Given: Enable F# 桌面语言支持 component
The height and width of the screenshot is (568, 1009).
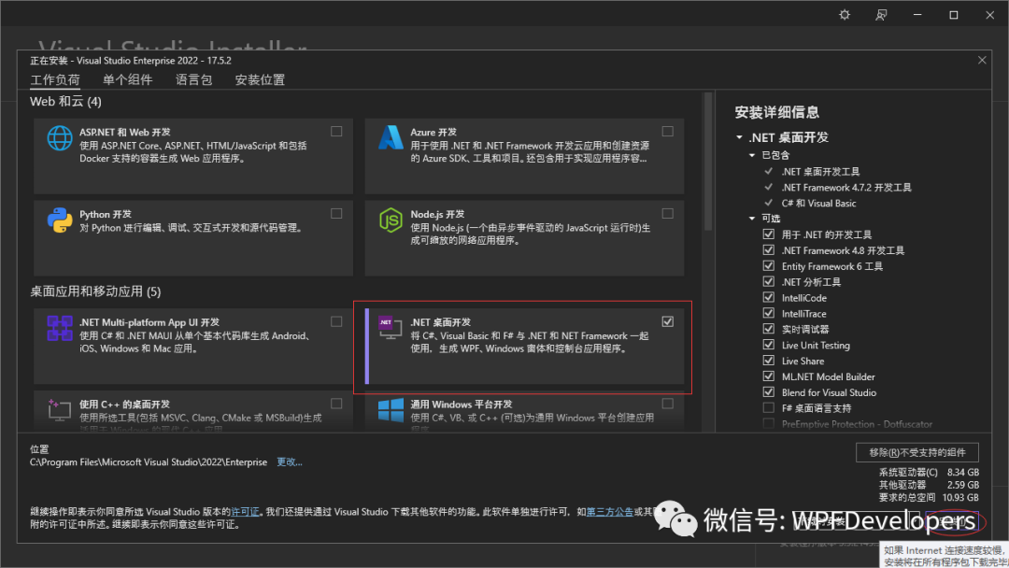Looking at the screenshot, I should 768,408.
